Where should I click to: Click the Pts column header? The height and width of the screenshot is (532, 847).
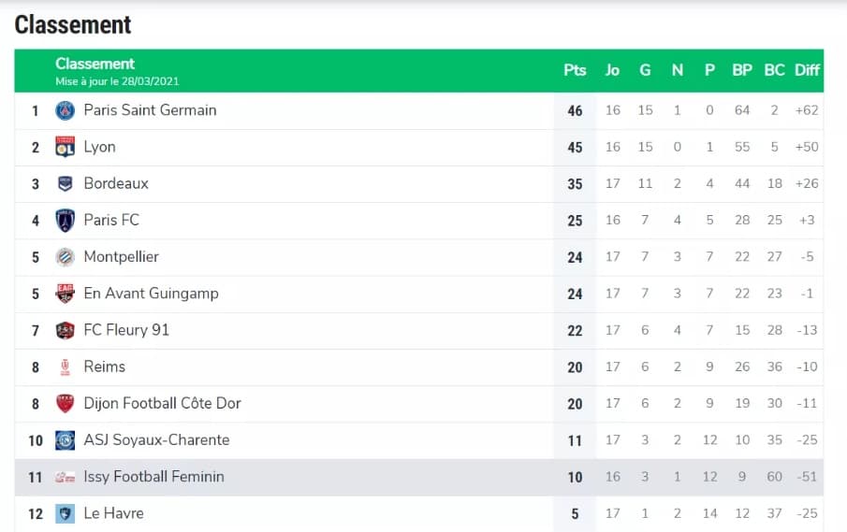tap(575, 70)
